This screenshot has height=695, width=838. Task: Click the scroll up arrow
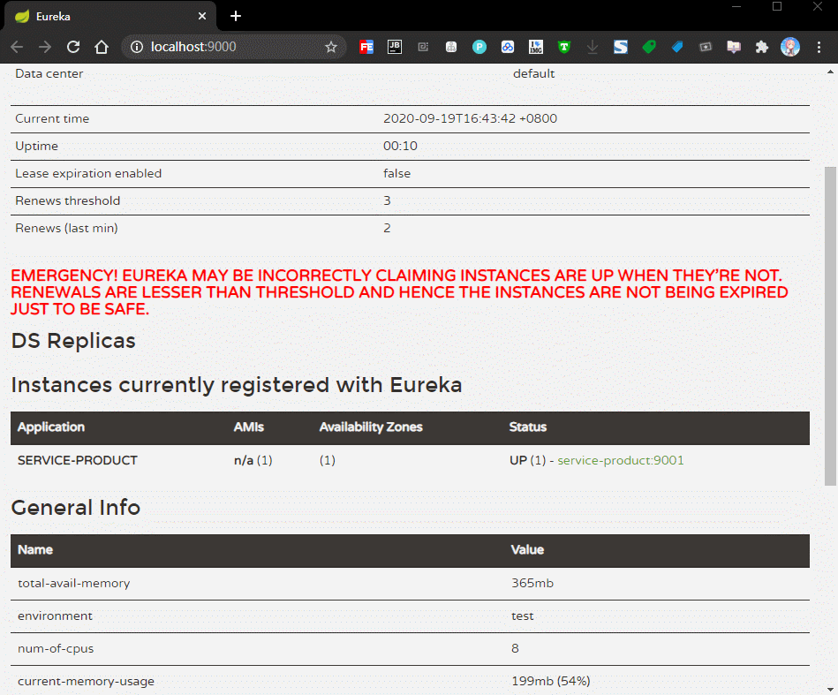pyautogui.click(x=830, y=72)
